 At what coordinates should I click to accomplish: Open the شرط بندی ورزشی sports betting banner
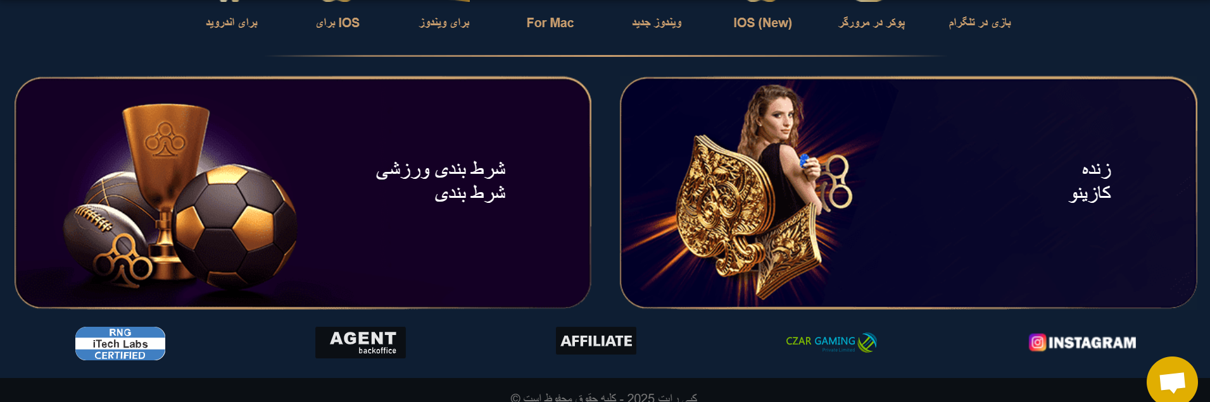pos(303,193)
